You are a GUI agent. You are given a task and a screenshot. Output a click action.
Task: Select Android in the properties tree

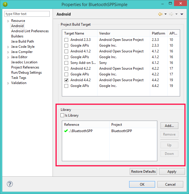tap(17, 26)
